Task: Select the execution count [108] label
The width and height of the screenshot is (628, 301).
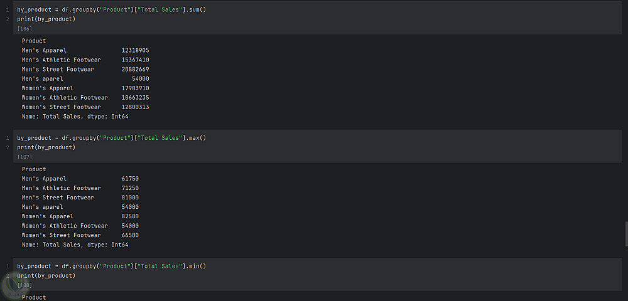Action: coord(25,285)
